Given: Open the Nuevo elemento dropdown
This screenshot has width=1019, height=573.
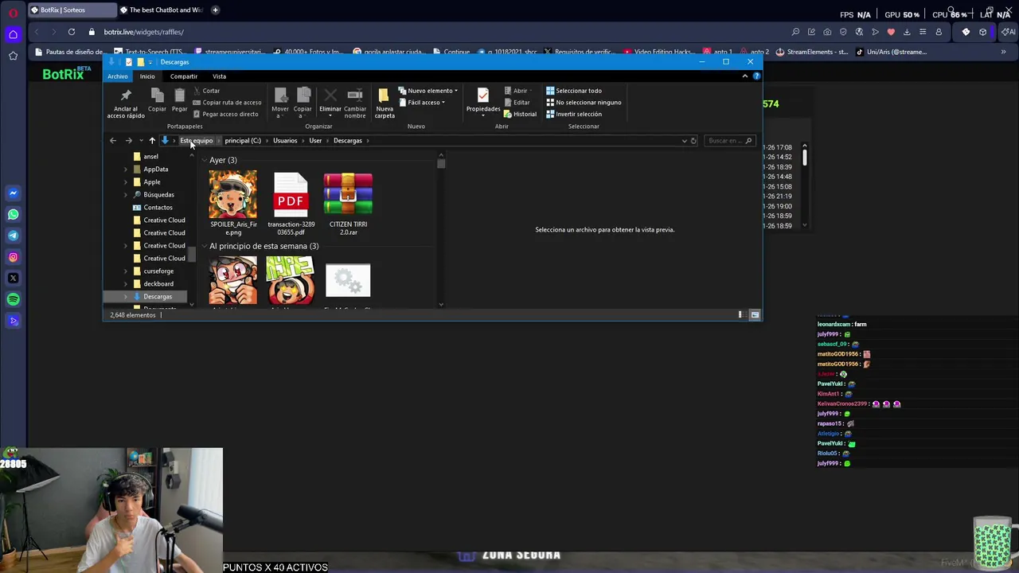Looking at the screenshot, I should coord(428,91).
